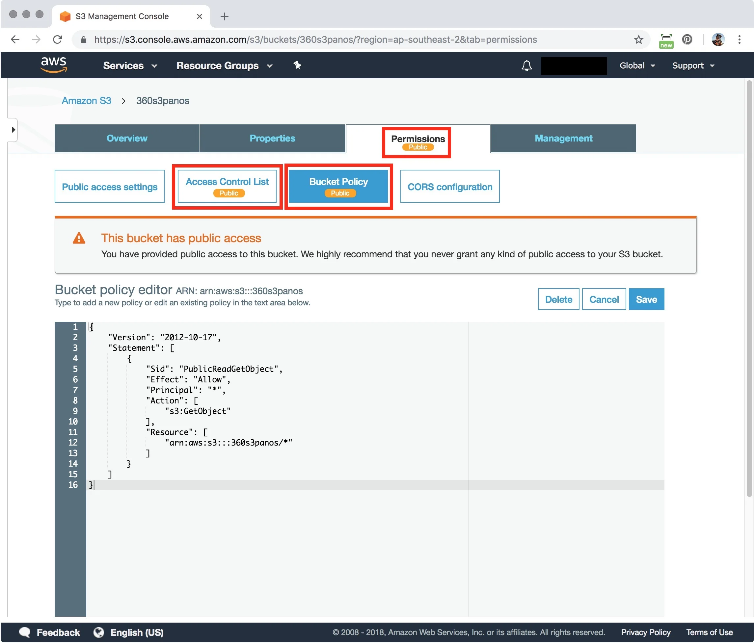This screenshot has width=754, height=643.
Task: Open the Services dropdown menu
Action: click(x=130, y=65)
